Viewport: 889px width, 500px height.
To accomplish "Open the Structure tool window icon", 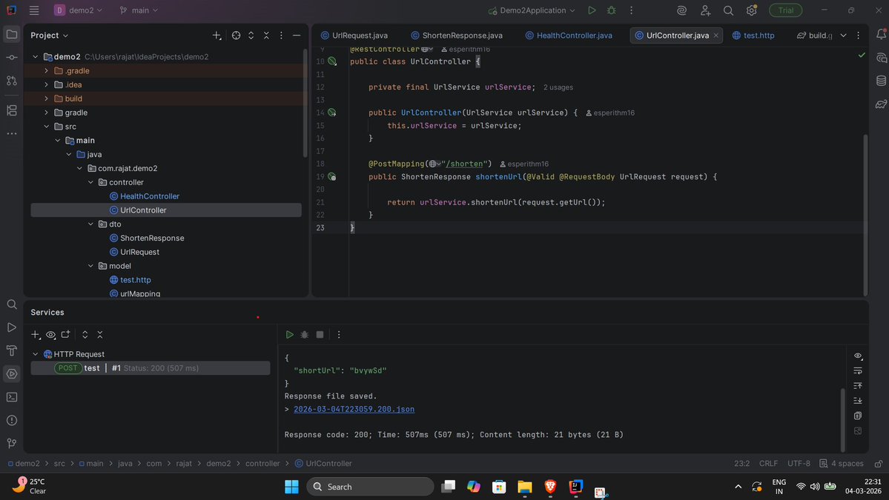I will pos(11,110).
